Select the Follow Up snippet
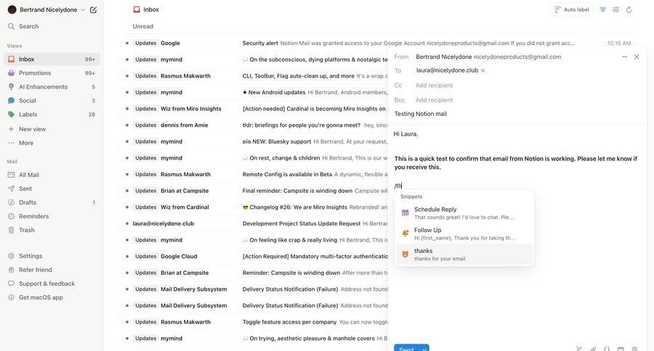 tap(464, 234)
